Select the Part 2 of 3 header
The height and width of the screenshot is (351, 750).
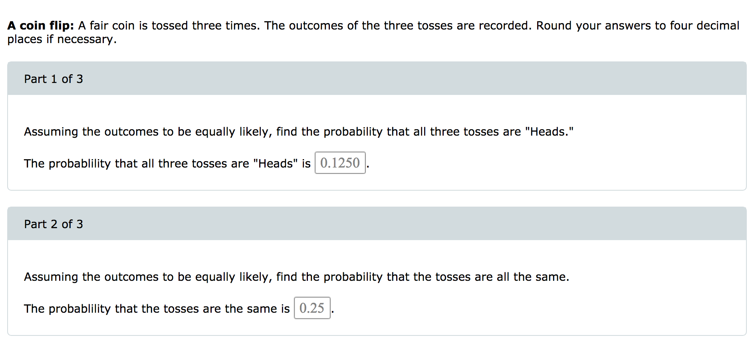[x=54, y=224]
